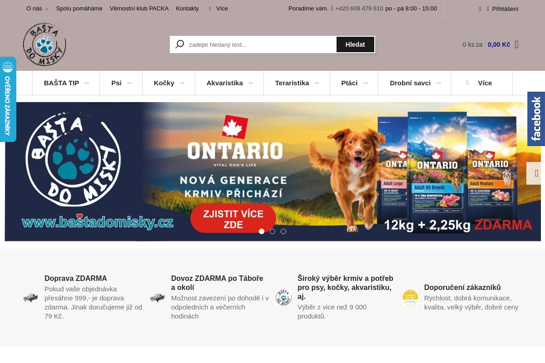545x363 pixels.
Task: Click the Doporučení zákazníků heading
Action: pyautogui.click(x=462, y=288)
